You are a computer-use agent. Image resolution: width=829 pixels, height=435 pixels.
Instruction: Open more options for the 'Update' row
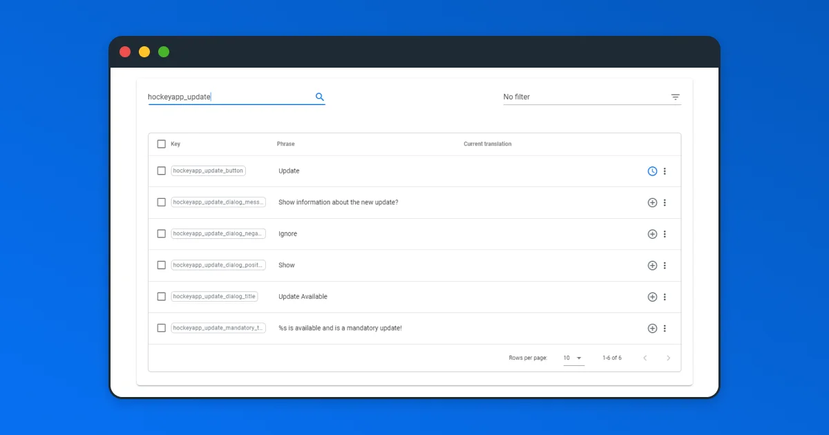(x=665, y=171)
